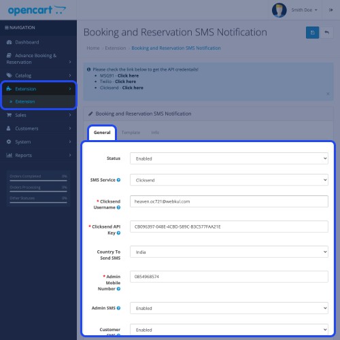Screen dimensions: 340x340
Task: Open the Sales menu
Action: click(38, 115)
